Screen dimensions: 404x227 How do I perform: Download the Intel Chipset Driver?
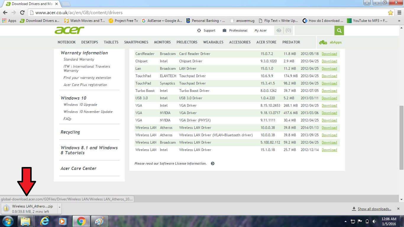pyautogui.click(x=329, y=61)
